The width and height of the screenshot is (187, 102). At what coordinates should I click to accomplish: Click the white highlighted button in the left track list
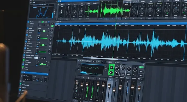(36, 58)
